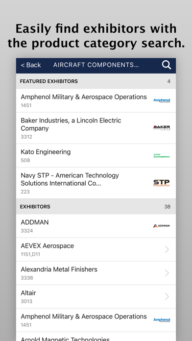192x341 pixels.
Task: Open Baker Industries, a Lincoln Electric Company
Action: click(x=96, y=128)
